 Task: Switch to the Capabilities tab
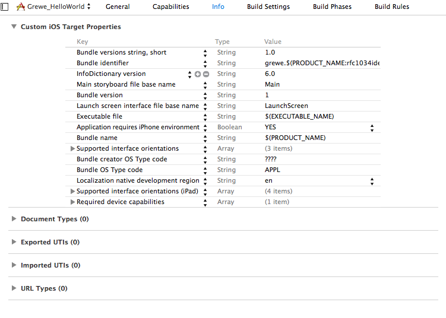click(170, 7)
